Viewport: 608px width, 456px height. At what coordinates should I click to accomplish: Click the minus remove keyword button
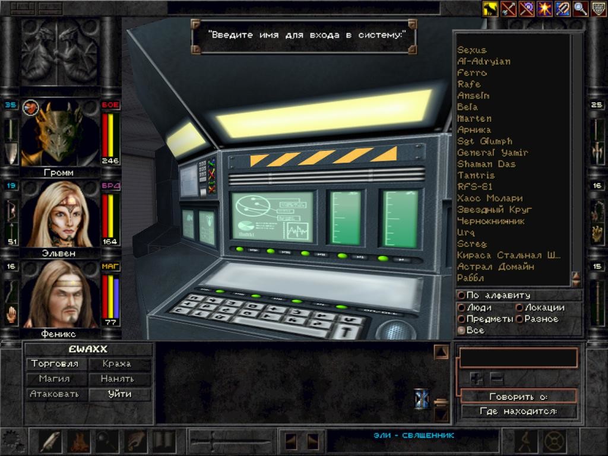(x=497, y=378)
